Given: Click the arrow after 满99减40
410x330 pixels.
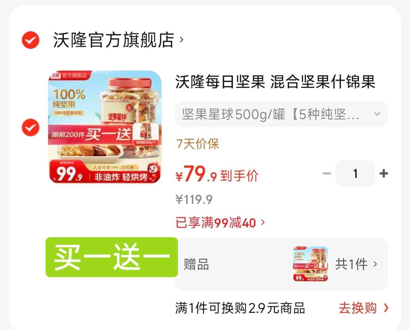Looking at the screenshot, I should (263, 222).
